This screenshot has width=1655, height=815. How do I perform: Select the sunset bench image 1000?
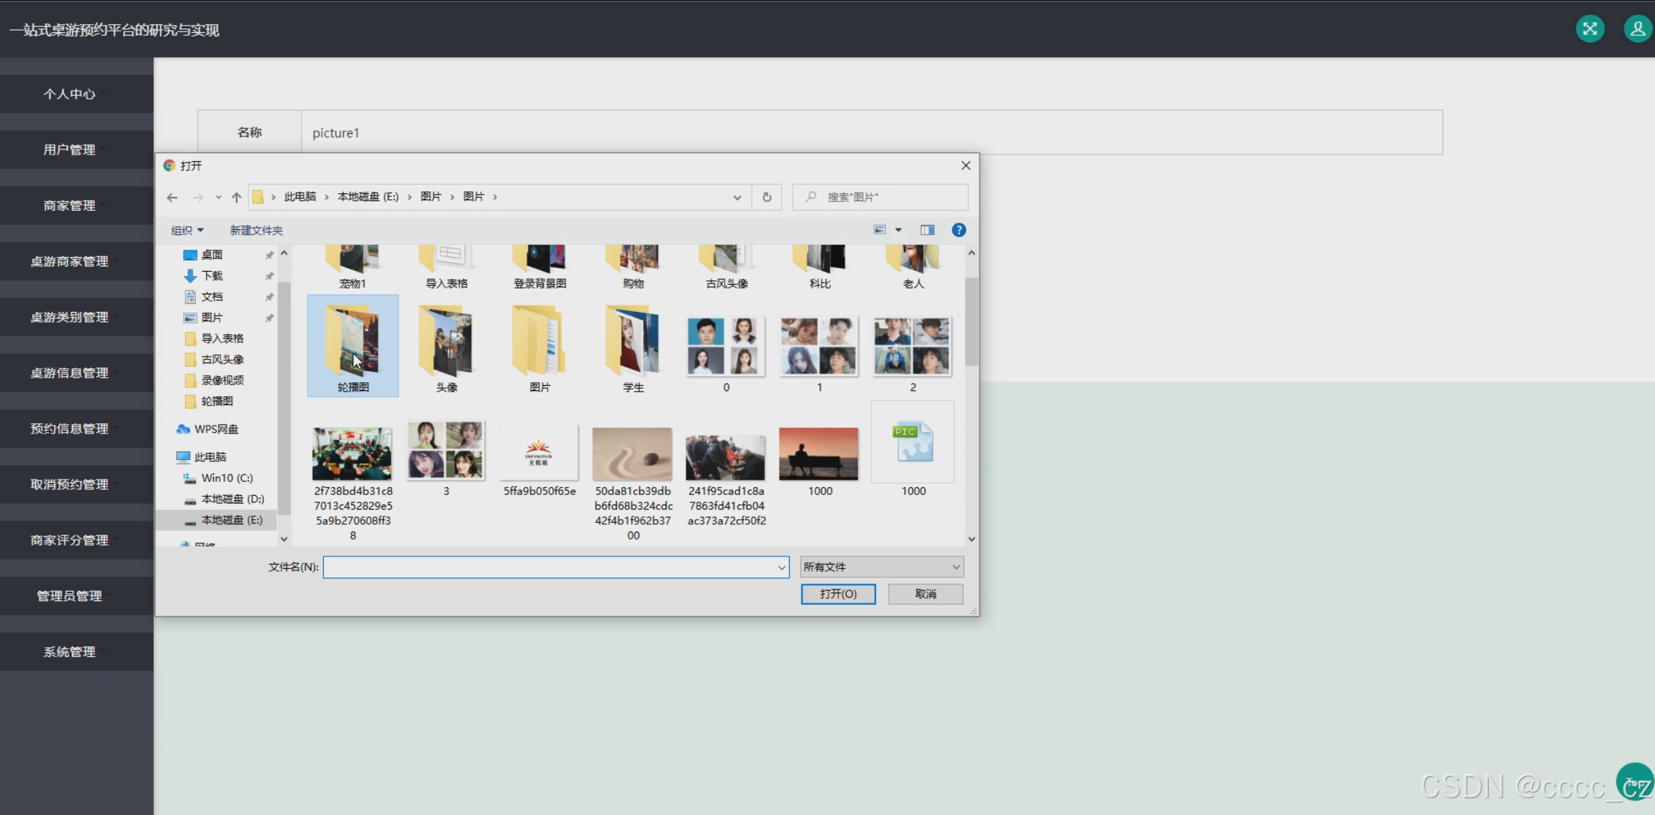tap(818, 454)
